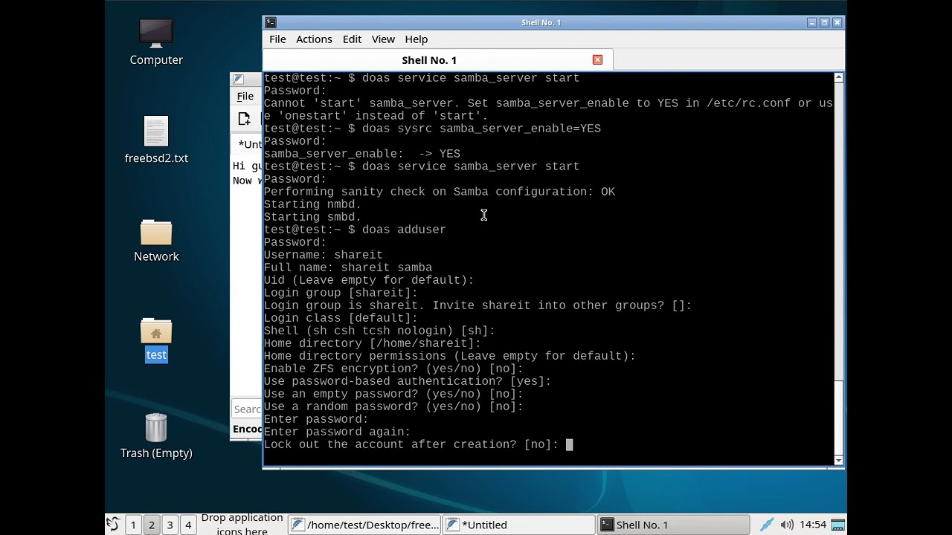The image size is (952, 535).
Task: Click the terminal scrollbar up arrow
Action: point(838,77)
